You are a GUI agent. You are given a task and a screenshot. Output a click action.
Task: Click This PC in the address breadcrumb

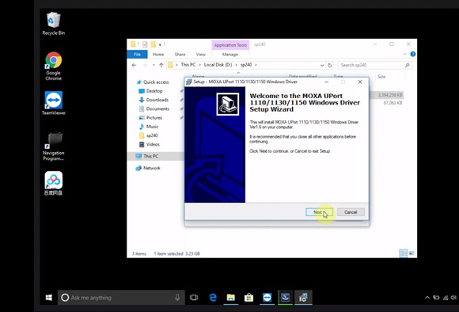tap(188, 65)
